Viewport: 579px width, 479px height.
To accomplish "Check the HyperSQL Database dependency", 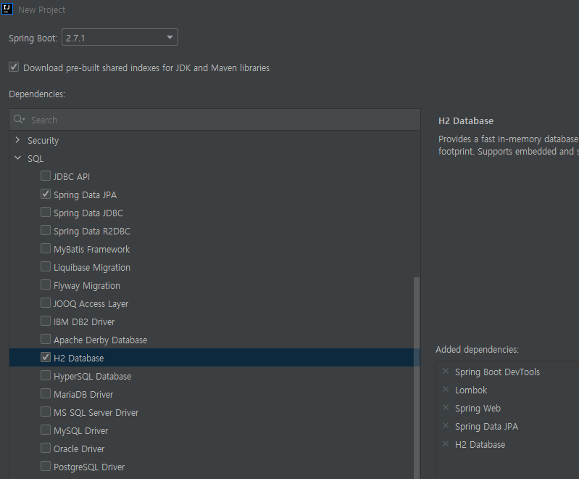I will (46, 375).
